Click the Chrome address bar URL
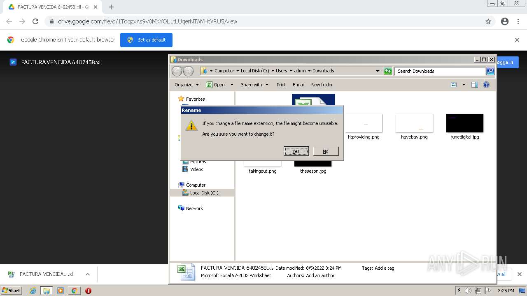The width and height of the screenshot is (527, 296). (x=148, y=21)
